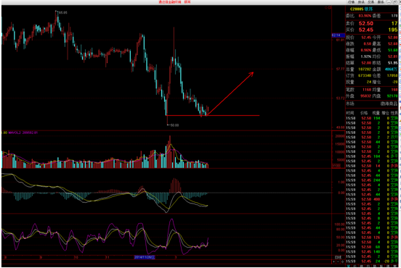Open the 服务 menu in title bar
The height and width of the screenshot is (268, 401).
[381, 2]
